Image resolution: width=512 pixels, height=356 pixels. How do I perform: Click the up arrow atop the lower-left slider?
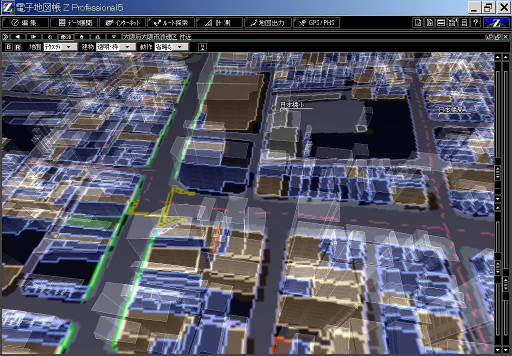pos(497,207)
